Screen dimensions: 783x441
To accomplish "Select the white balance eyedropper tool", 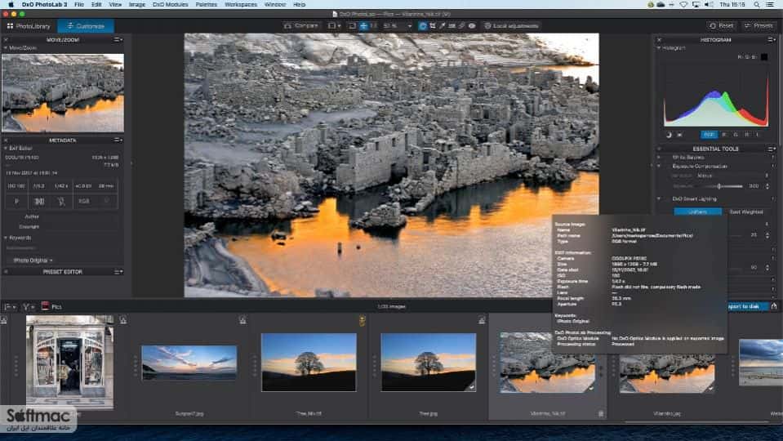I will click(x=443, y=25).
